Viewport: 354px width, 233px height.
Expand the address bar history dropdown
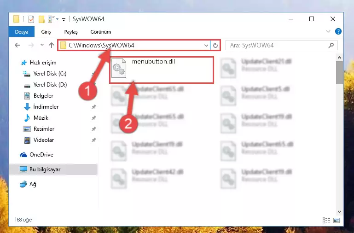(206, 46)
